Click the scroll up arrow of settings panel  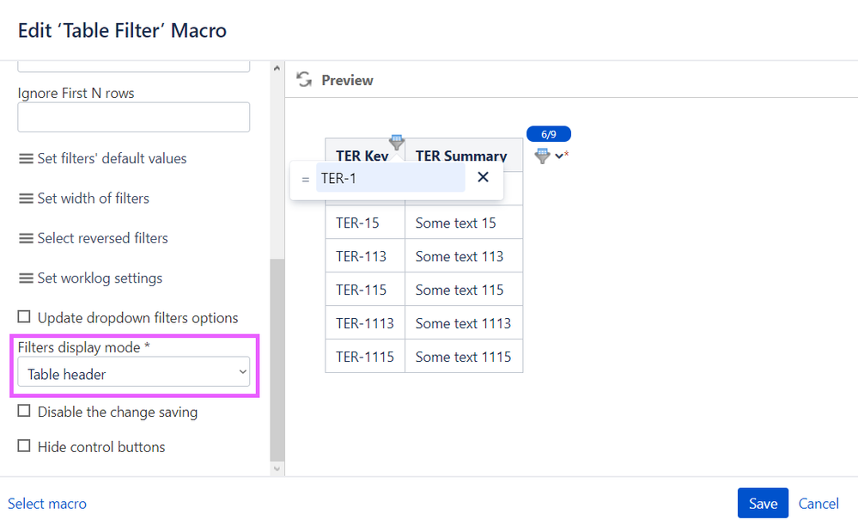pos(277,69)
